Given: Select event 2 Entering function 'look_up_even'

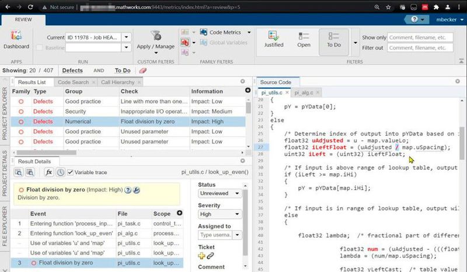Looking at the screenshot, I should [x=97, y=233].
